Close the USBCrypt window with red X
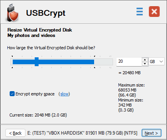 tap(154, 12)
